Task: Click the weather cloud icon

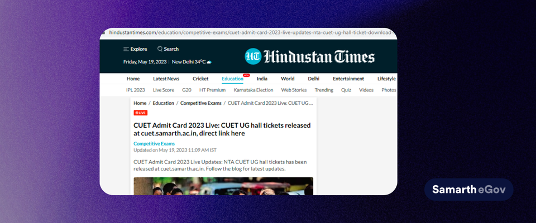Action: tap(209, 62)
